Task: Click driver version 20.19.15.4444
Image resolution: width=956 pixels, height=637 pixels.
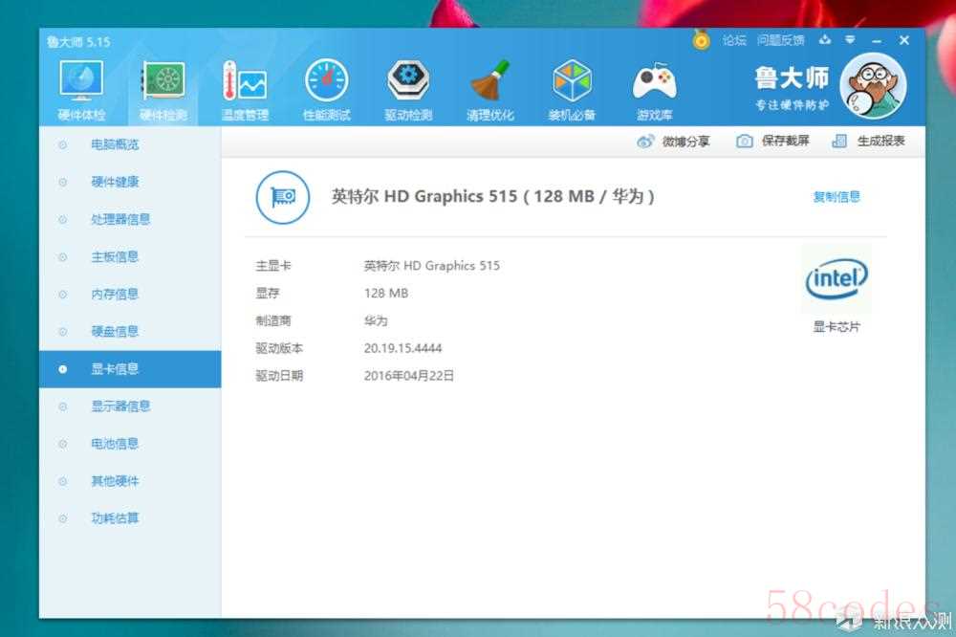Action: (x=402, y=348)
